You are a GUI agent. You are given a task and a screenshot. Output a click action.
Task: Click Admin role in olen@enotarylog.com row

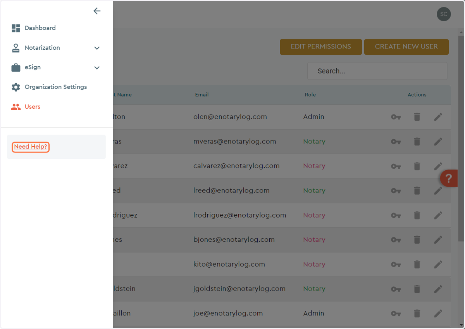coord(314,117)
